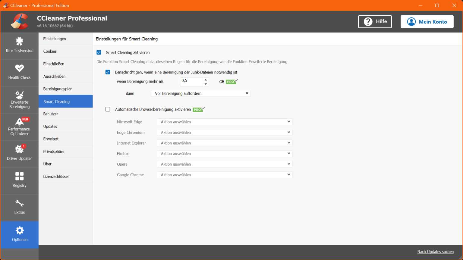This screenshot has width=463, height=260.
Task: Open the Cookies settings page
Action: (50, 51)
